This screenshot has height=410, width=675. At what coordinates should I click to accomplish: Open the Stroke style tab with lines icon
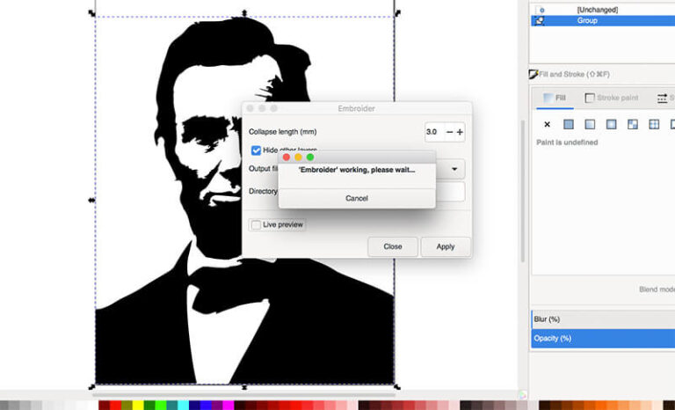pyautogui.click(x=664, y=98)
